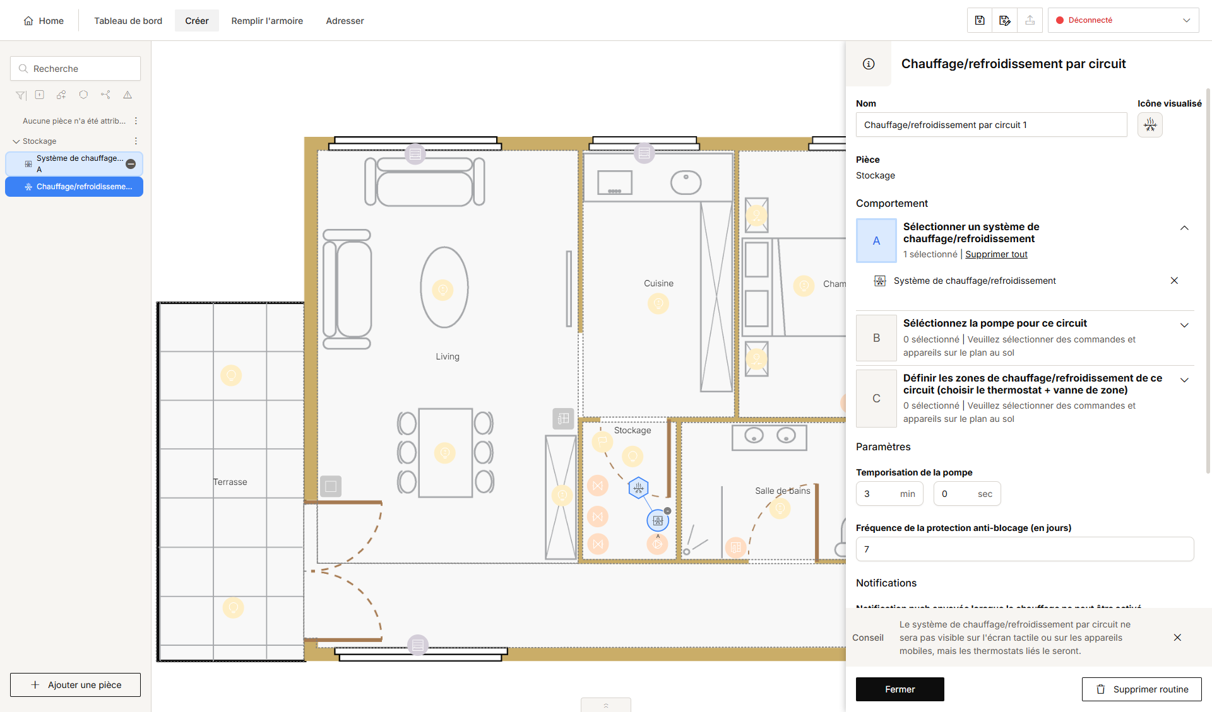Screen dimensions: 1212x712
Task: Click the connections share-node icon
Action: (x=105, y=95)
